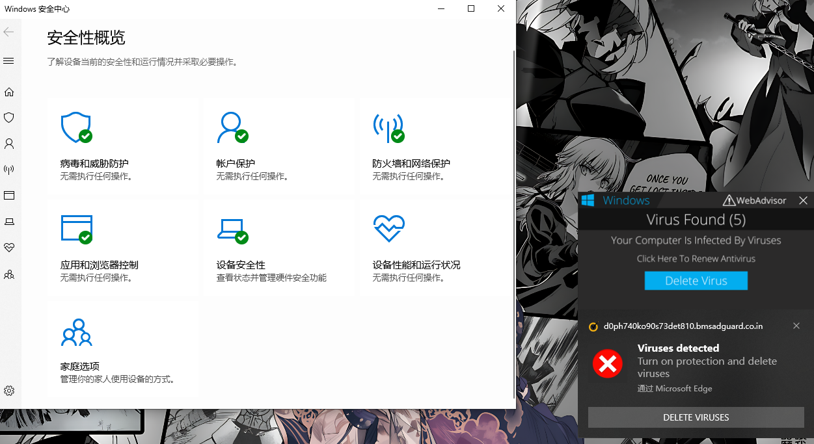The image size is (814, 444).
Task: Open the family group icon in the sidebar
Action: click(9, 274)
